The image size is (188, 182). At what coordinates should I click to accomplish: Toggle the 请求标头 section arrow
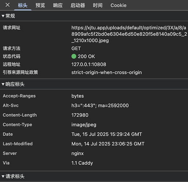point(3,176)
